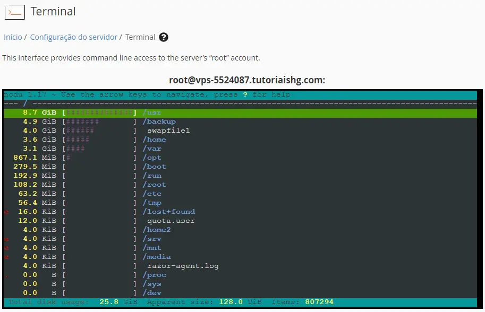Click the 3.6 GiB size of /home
Screen dimensions: 485x312
40,140
